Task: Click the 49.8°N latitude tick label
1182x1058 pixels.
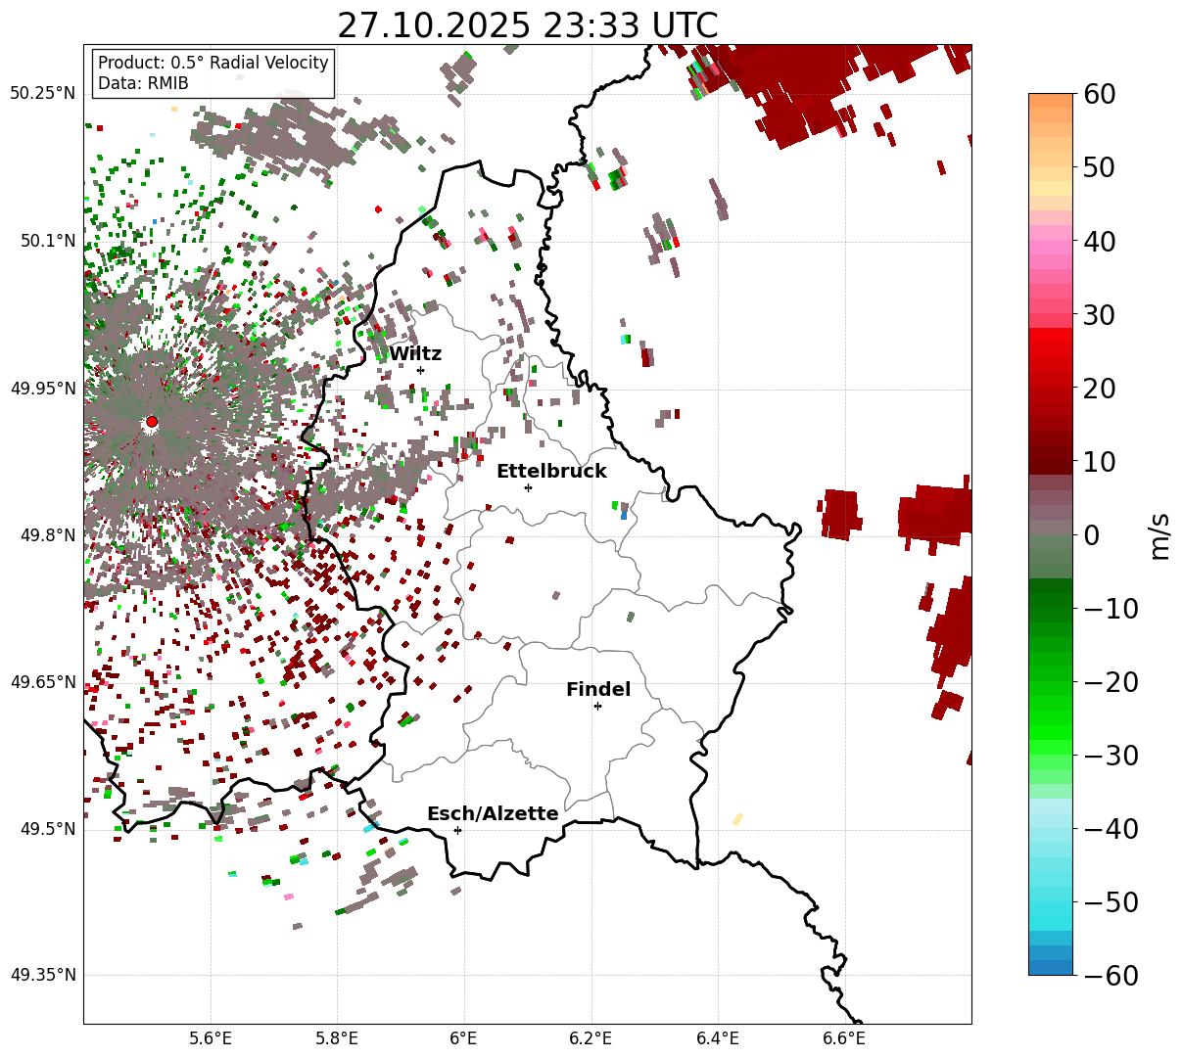Action: click(x=47, y=535)
